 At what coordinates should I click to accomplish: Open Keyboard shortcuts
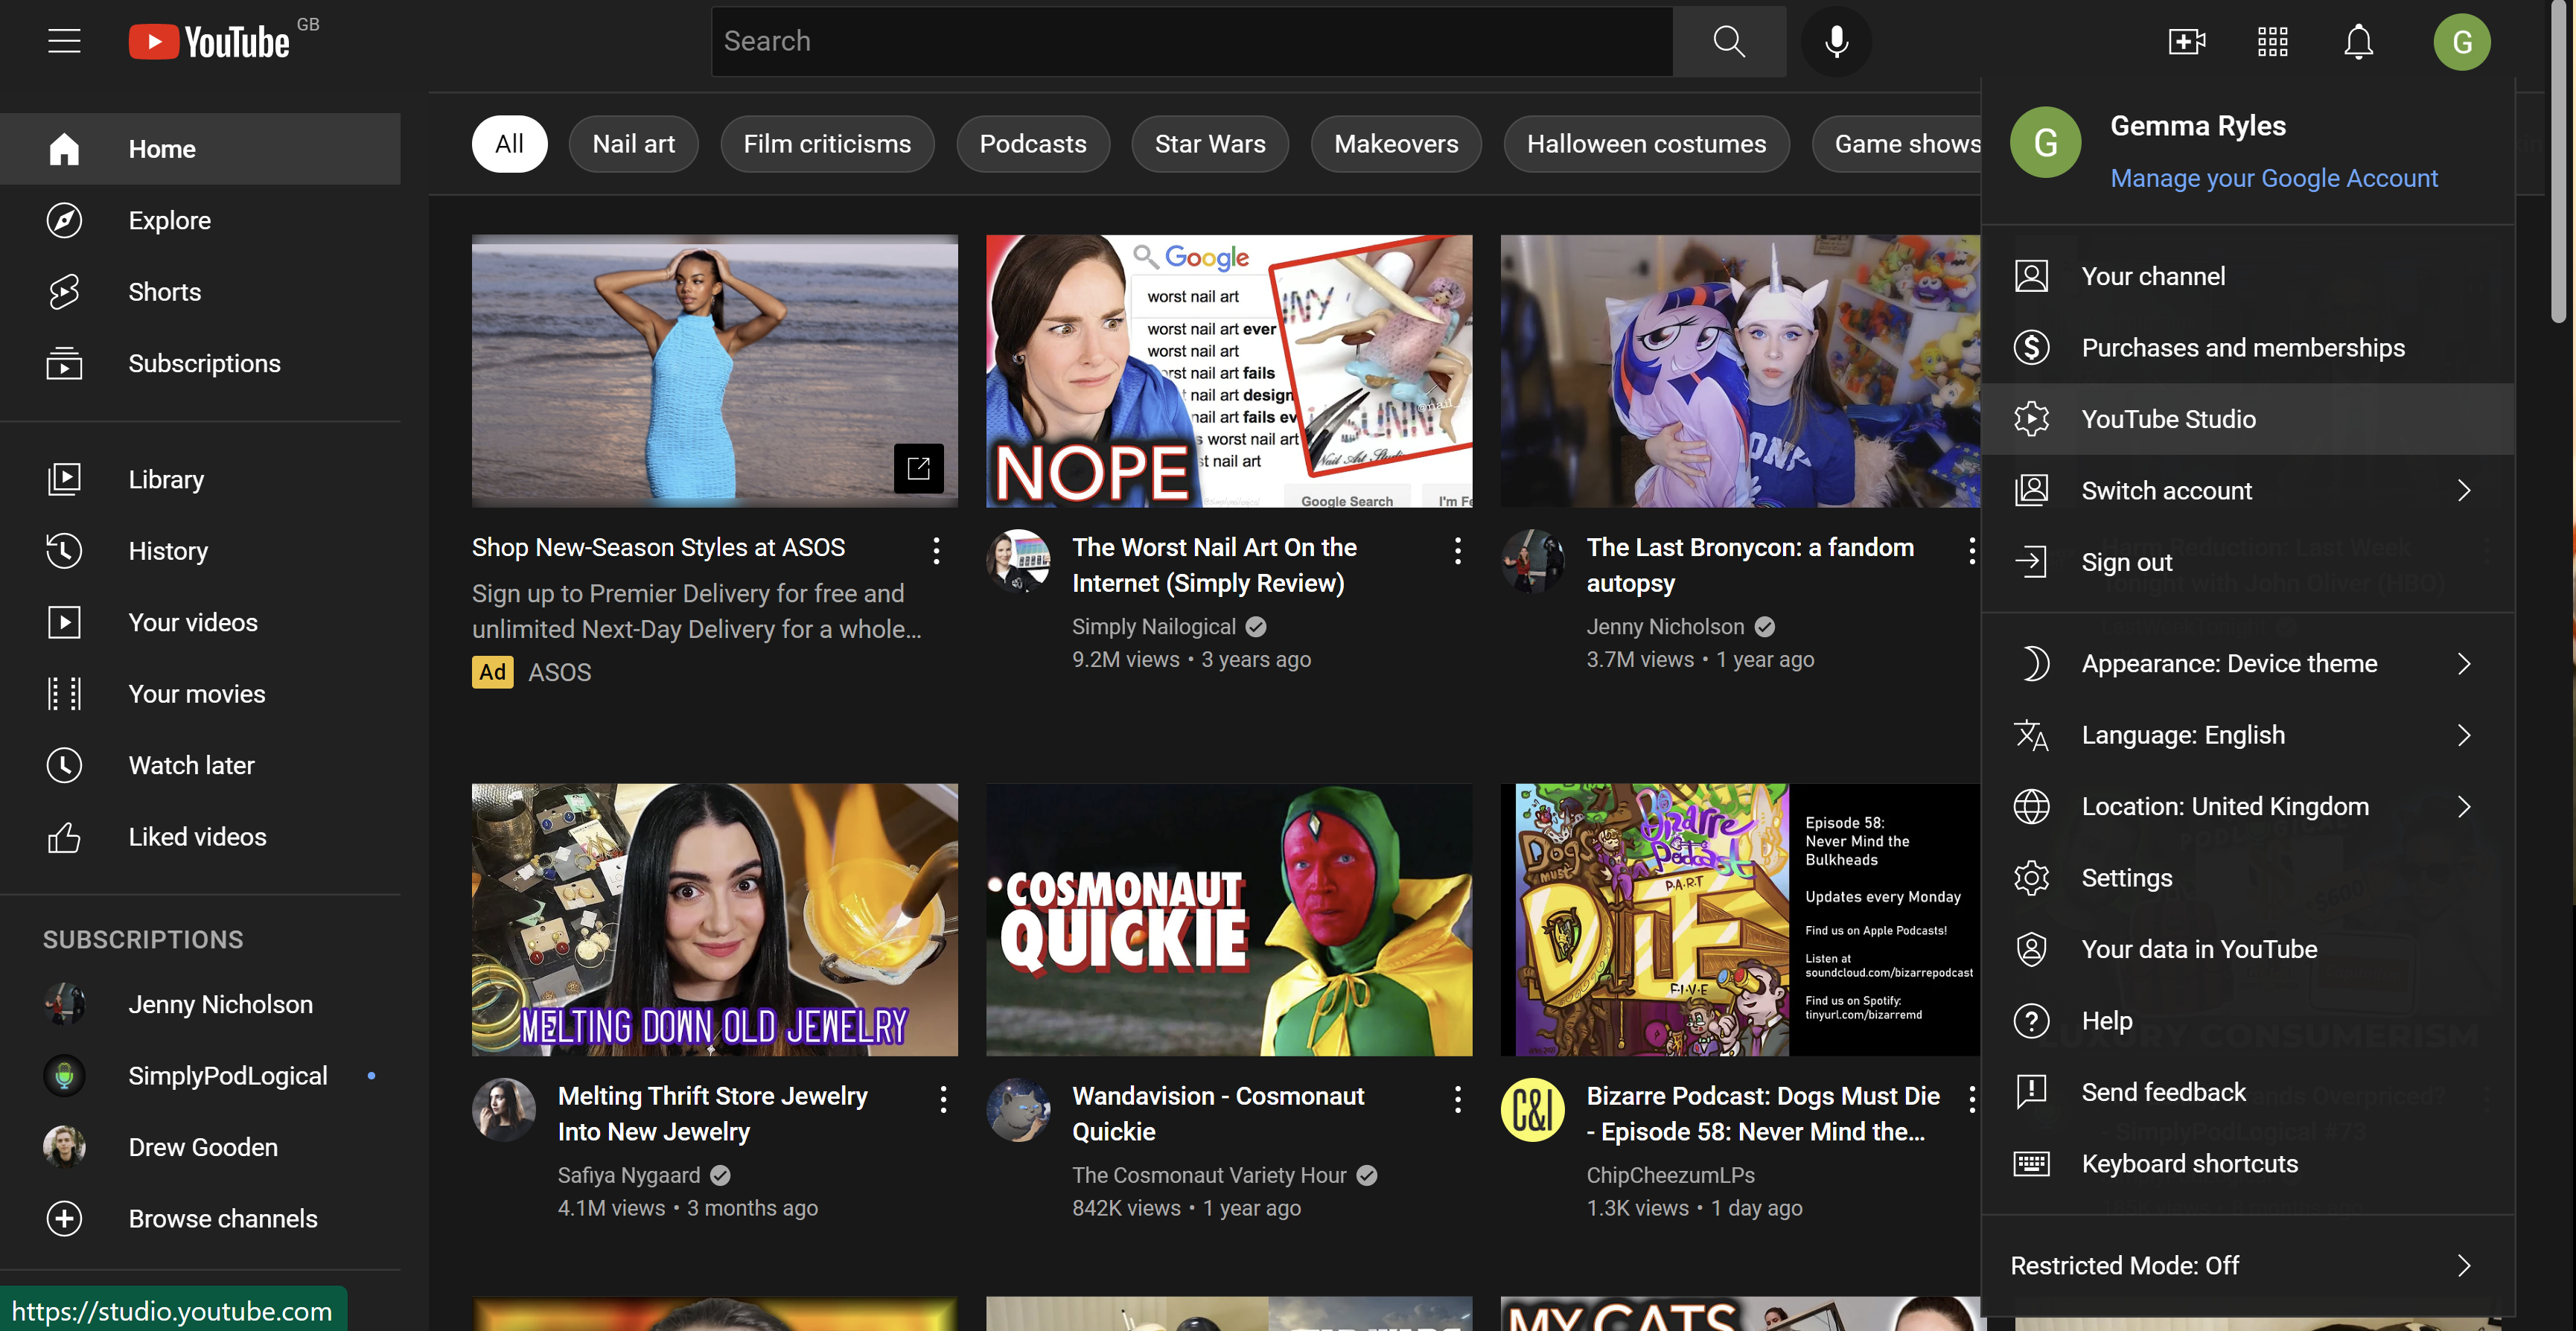[2248, 1164]
